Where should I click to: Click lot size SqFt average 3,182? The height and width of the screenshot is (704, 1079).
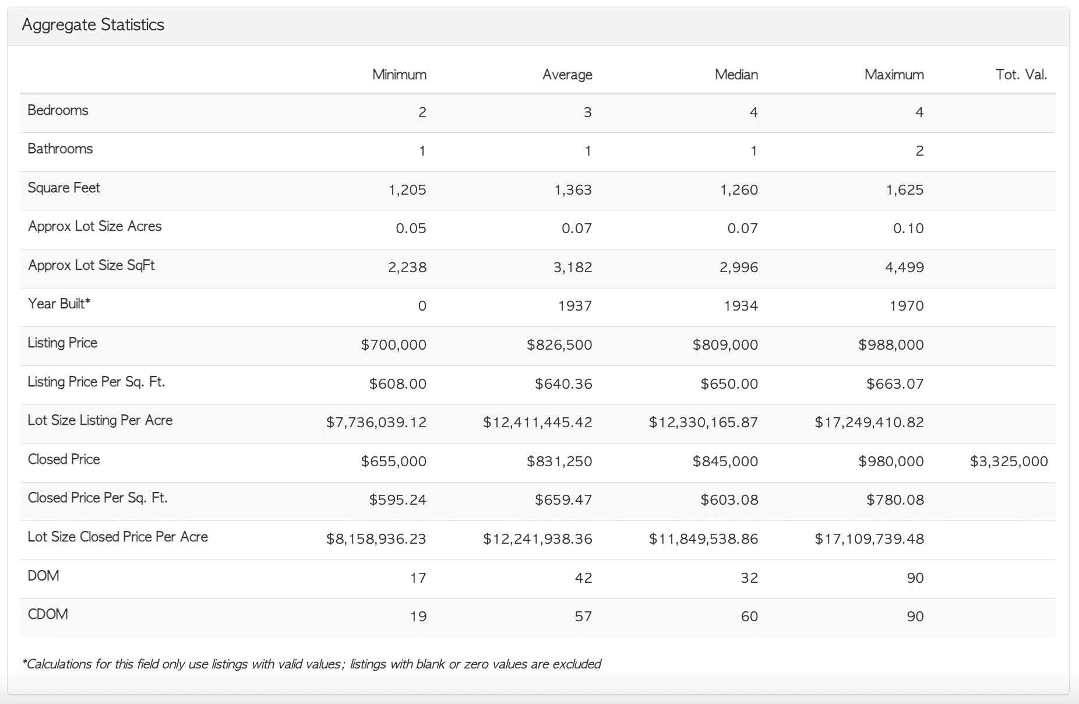point(573,267)
